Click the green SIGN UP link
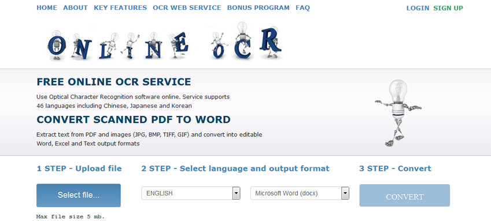The height and width of the screenshot is (221, 491). tap(448, 9)
